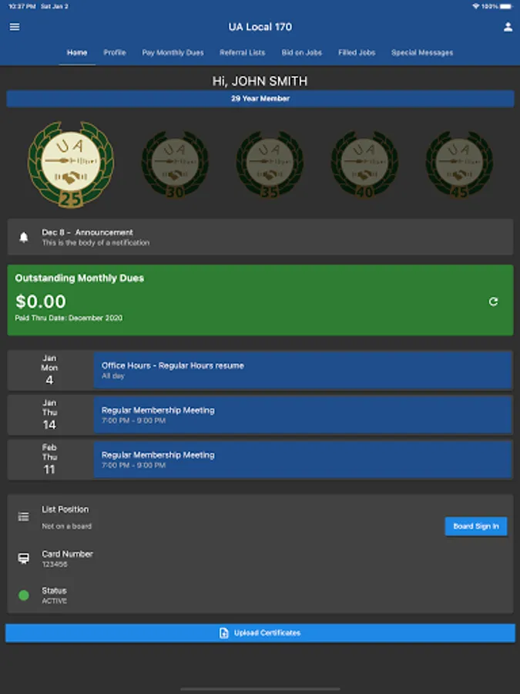Open the hamburger navigation menu
Viewport: 520px width, 694px height.
point(15,27)
